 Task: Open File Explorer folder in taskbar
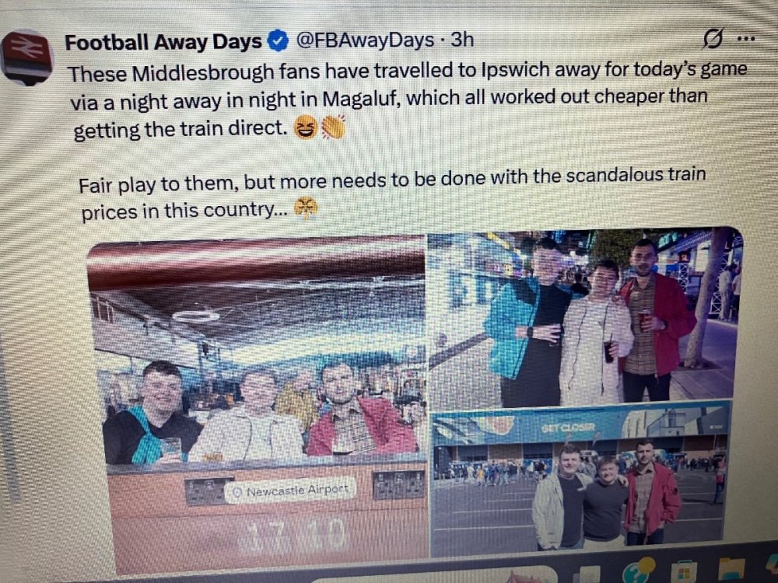click(732, 571)
